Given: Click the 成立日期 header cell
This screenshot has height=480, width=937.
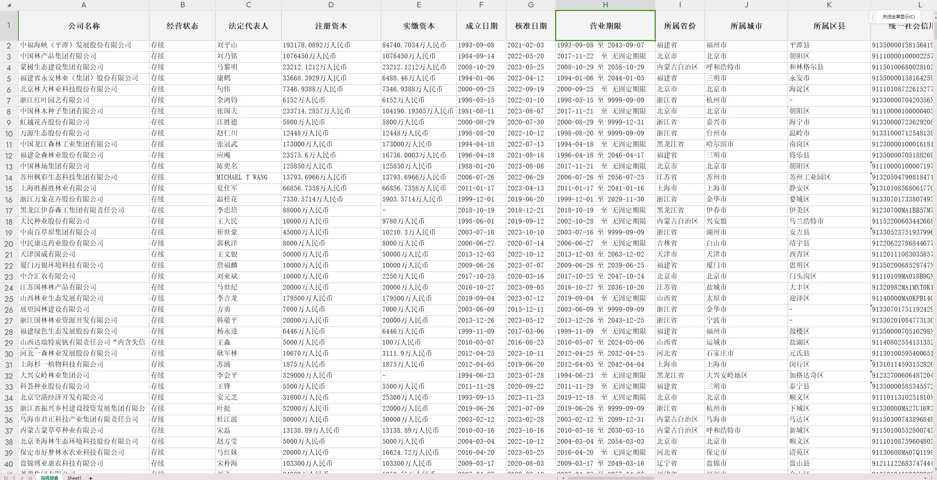Looking at the screenshot, I should click(x=481, y=26).
